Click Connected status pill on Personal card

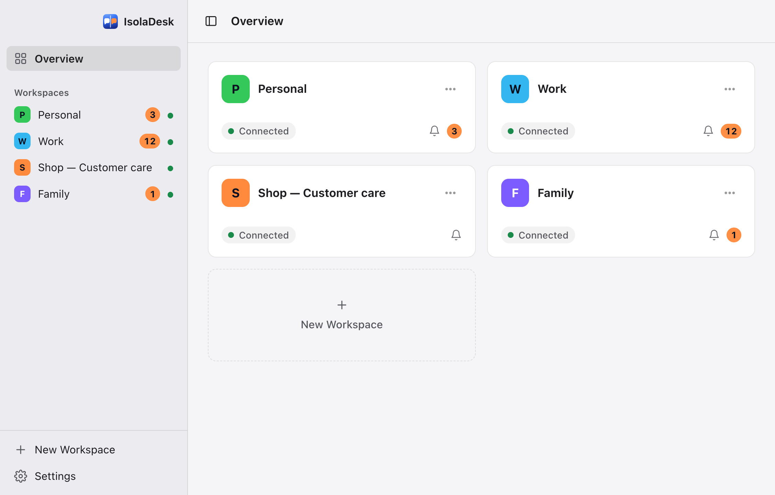tap(259, 131)
